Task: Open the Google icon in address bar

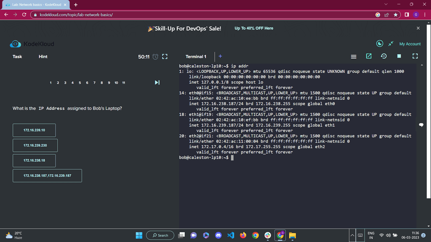Action: tap(378, 15)
